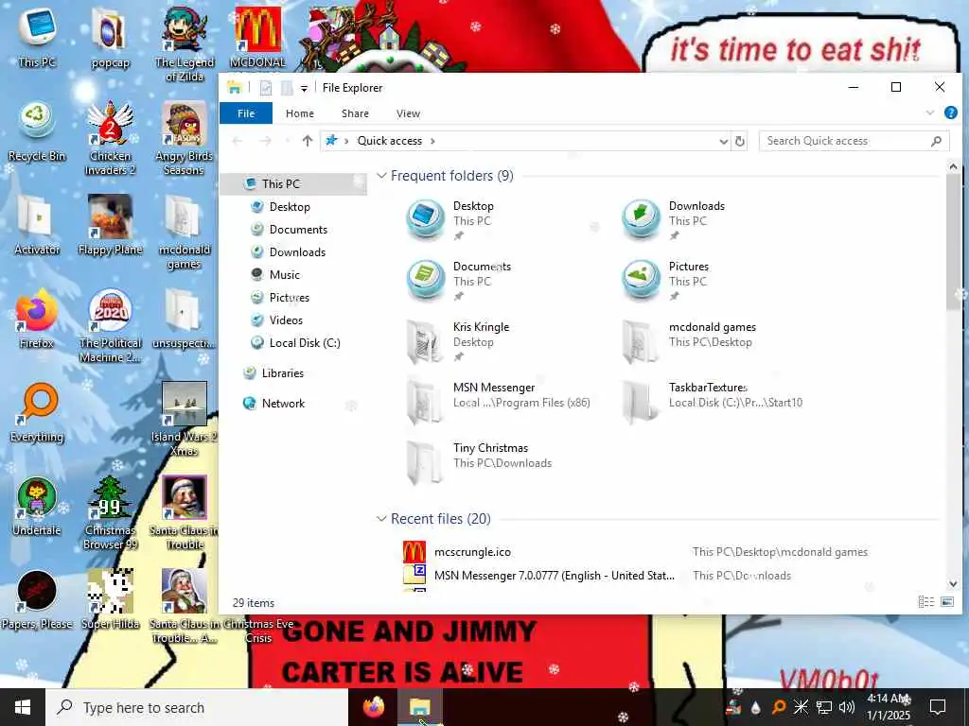
Task: Launch the Firefox desktop shortcut
Action: click(x=37, y=320)
